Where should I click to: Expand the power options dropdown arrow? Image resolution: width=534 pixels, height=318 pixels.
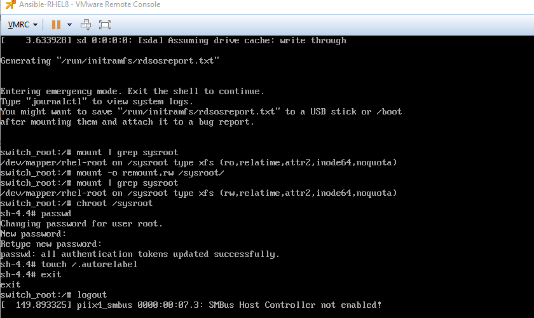coord(69,25)
